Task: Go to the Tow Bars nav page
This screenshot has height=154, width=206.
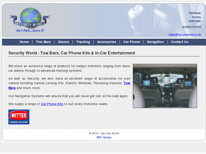Action: coord(43,42)
